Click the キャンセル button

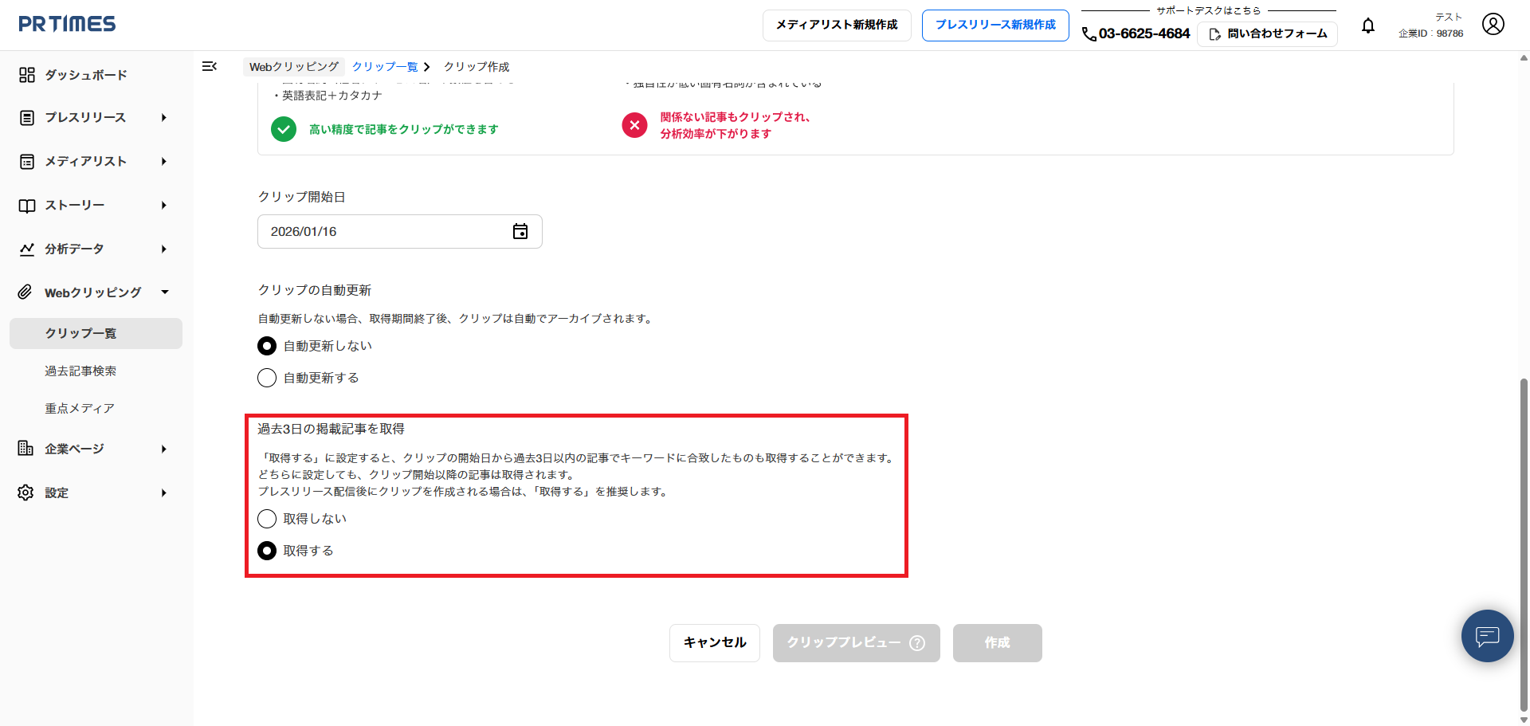pyautogui.click(x=714, y=642)
